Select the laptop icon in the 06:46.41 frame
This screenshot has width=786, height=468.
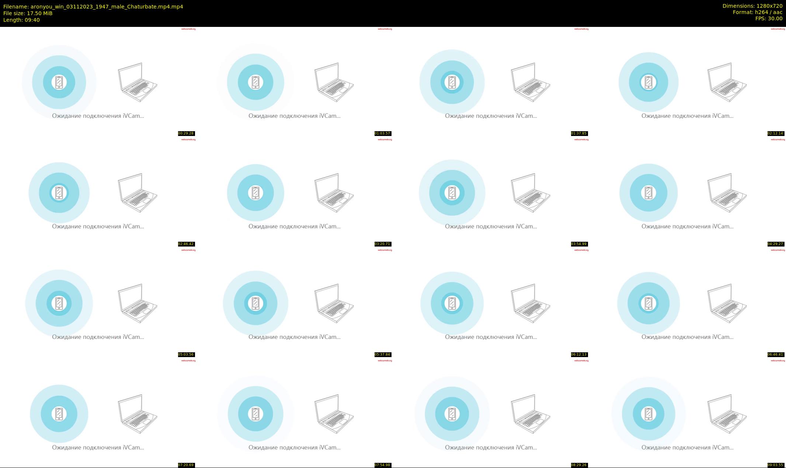coord(727,303)
